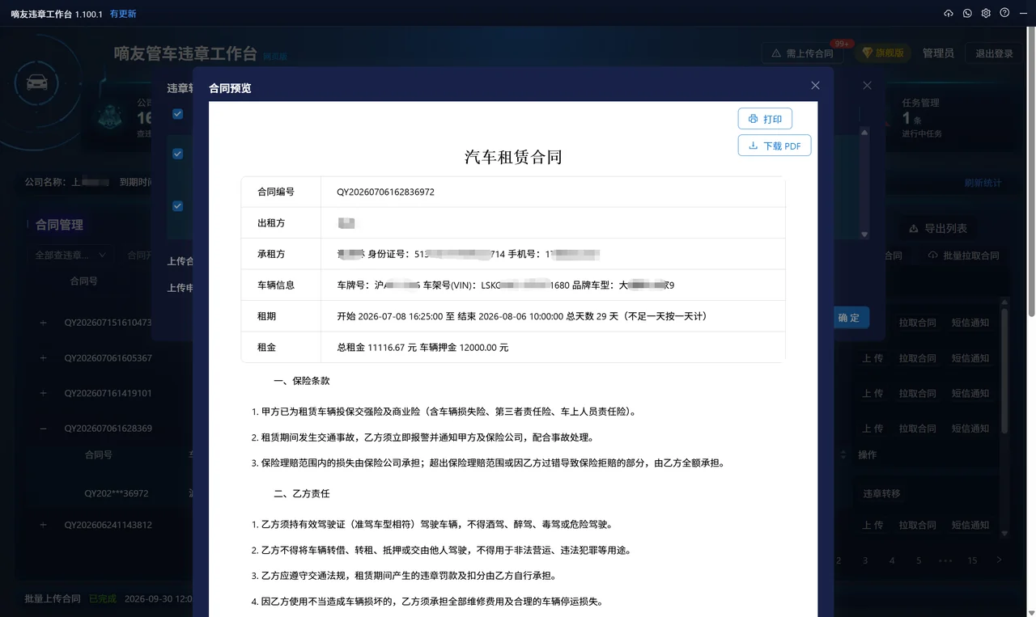Viewport: 1036px width, 617px height.
Task: Click the 旗舰版 diamond badge
Action: 883,53
